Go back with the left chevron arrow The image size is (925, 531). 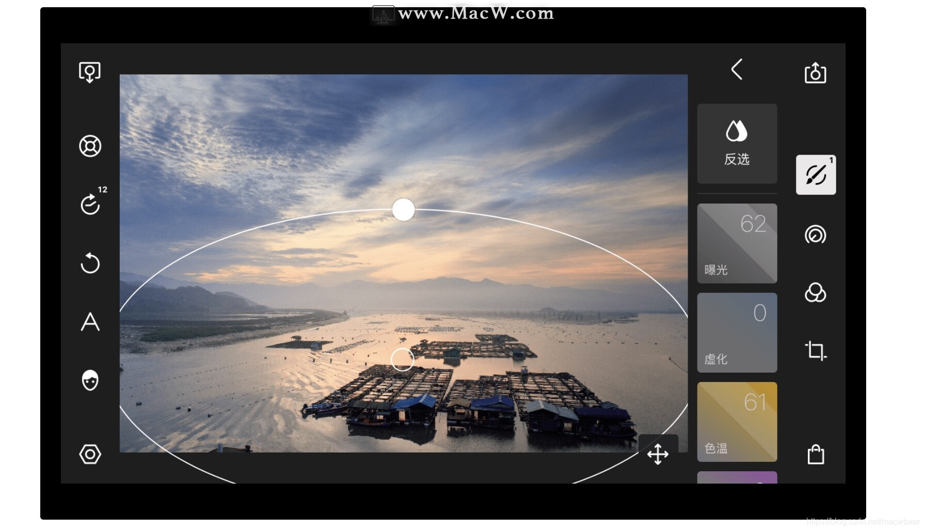pos(737,69)
